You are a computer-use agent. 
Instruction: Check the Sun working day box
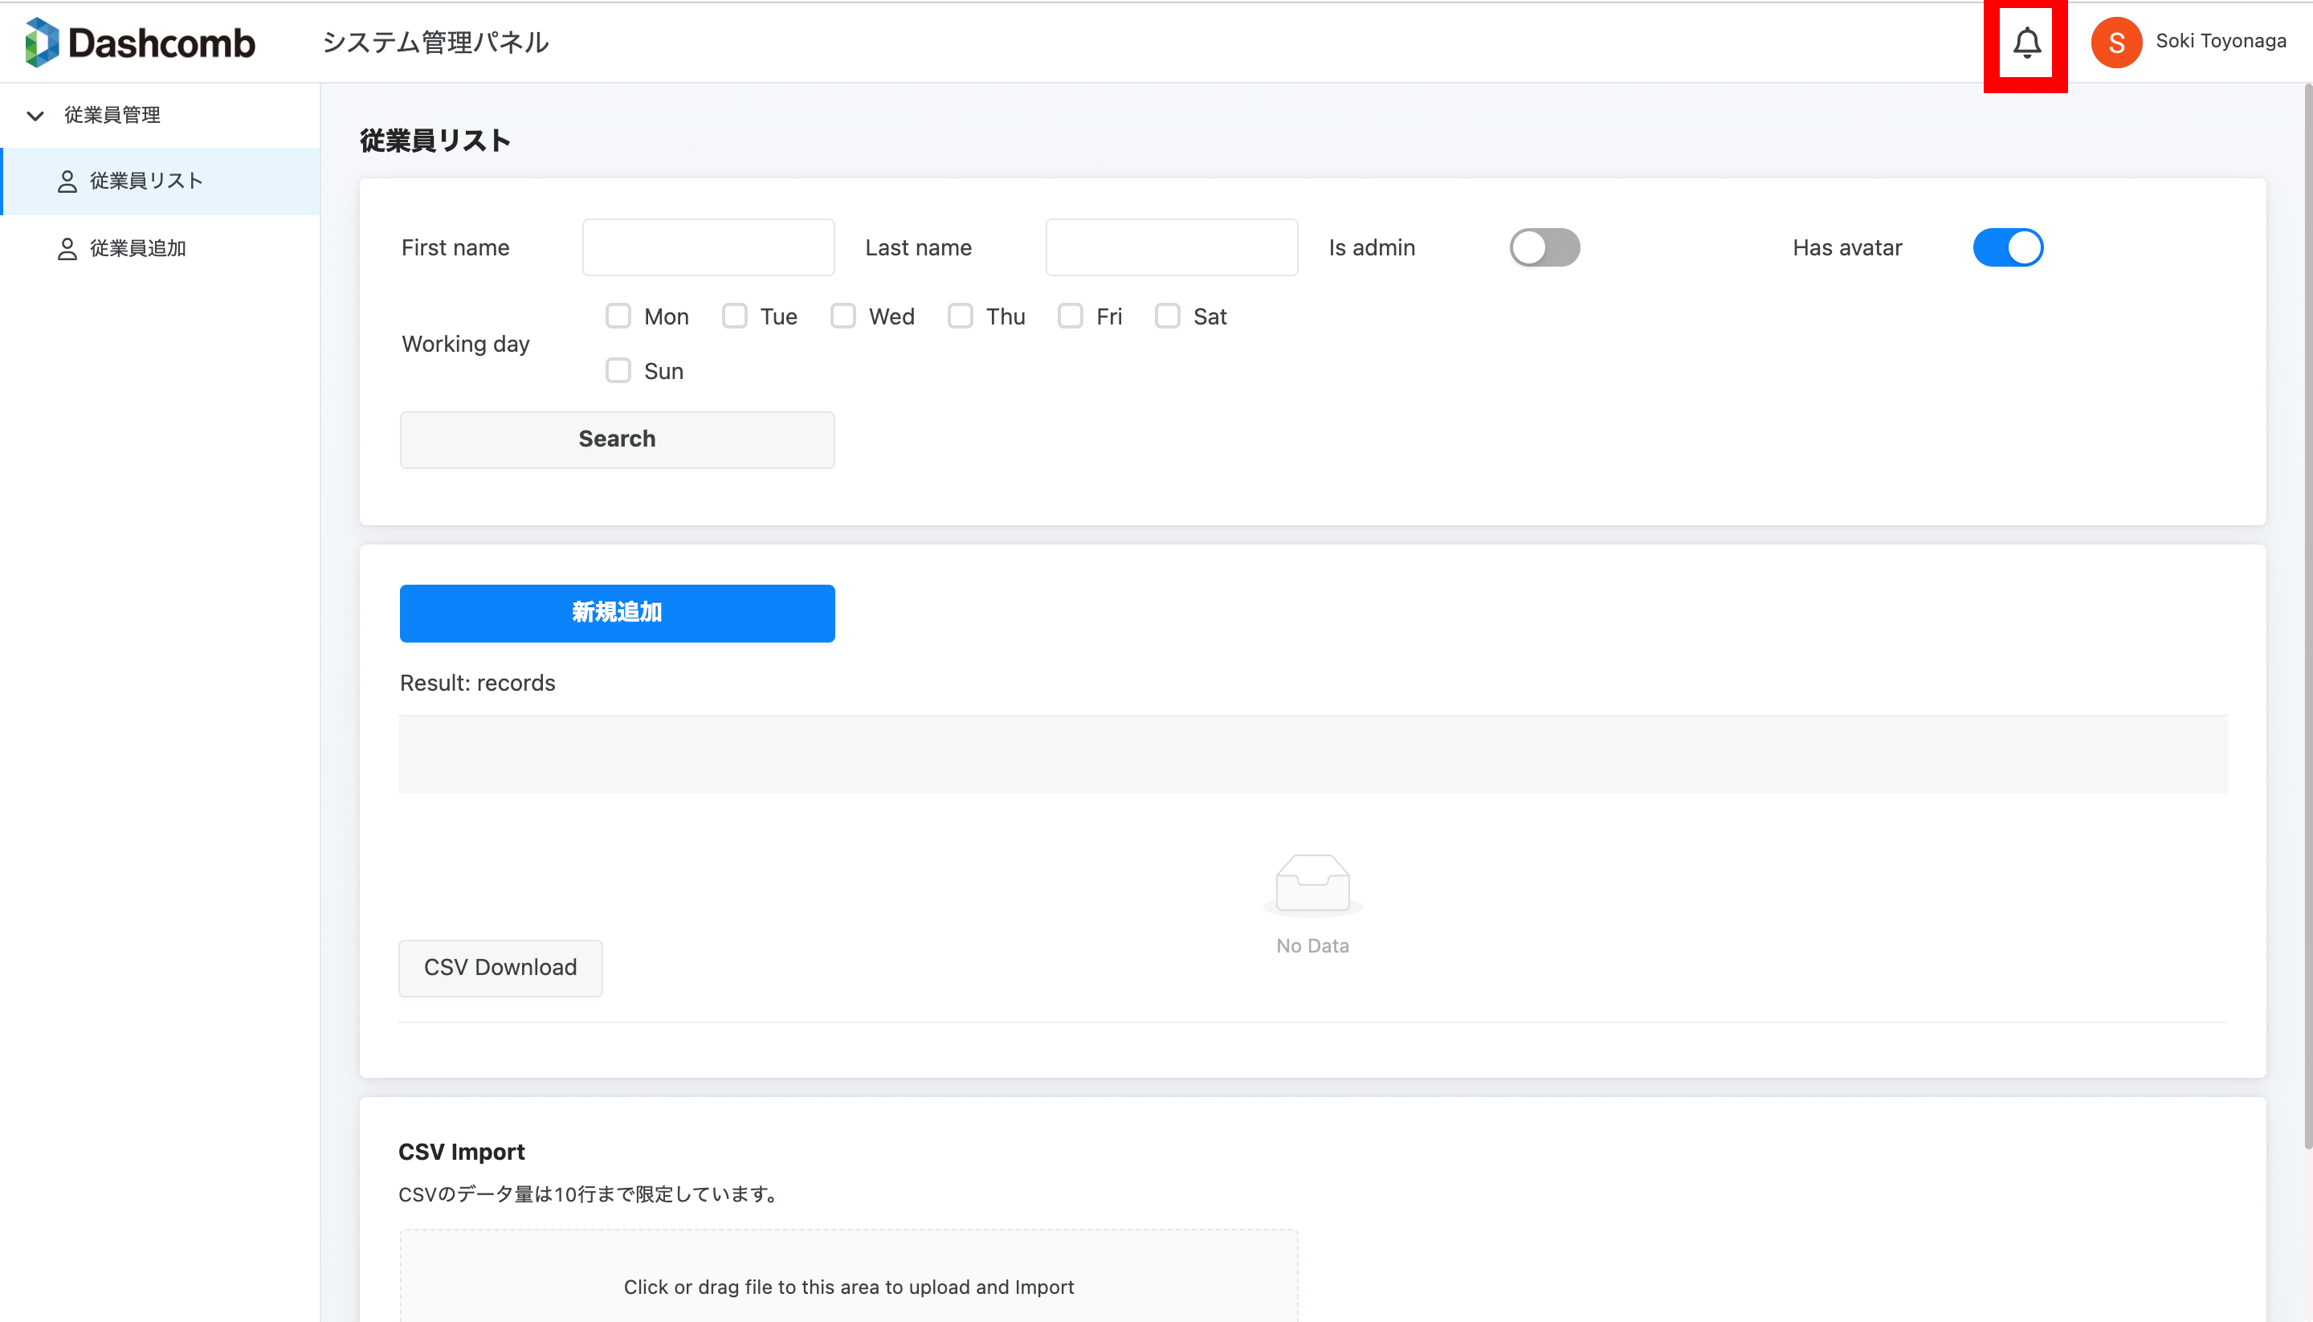coord(618,371)
